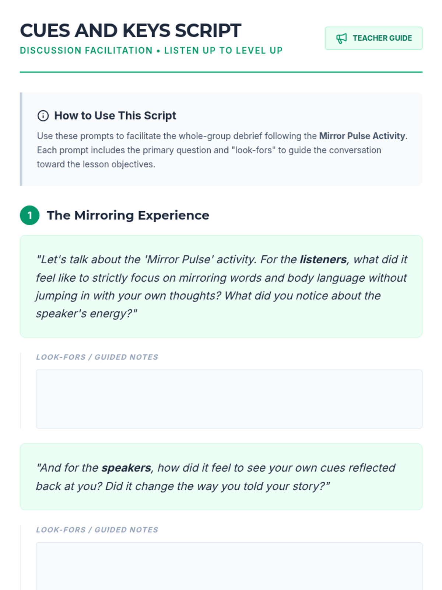Click the Cues and Keys Script title
This screenshot has height=590, width=442.
click(x=130, y=31)
